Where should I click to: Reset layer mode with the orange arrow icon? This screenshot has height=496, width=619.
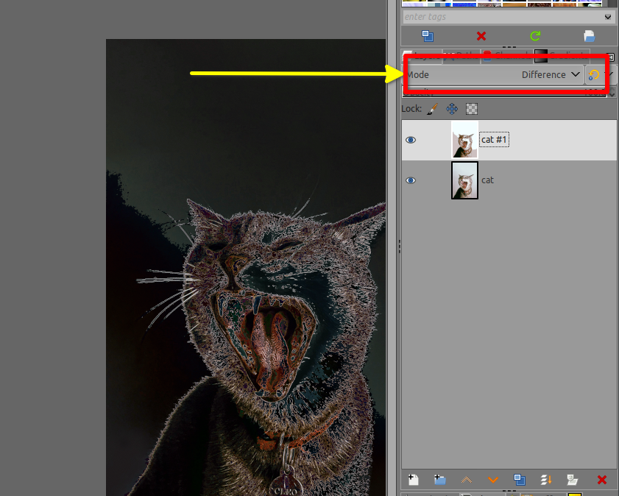click(594, 74)
